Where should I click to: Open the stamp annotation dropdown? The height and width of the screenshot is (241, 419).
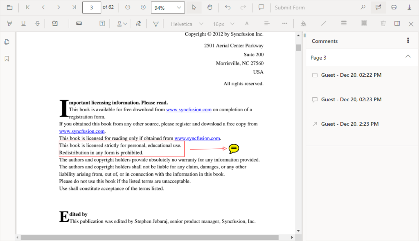point(122,24)
